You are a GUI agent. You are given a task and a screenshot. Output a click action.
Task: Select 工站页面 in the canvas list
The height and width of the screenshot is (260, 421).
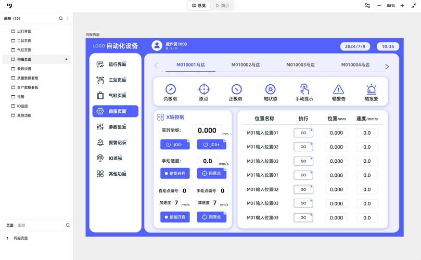coord(36,41)
